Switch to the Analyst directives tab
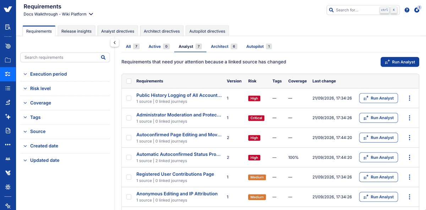This screenshot has height=210, width=426. pos(118,31)
